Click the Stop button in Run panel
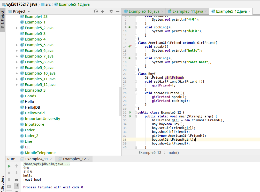 9,173
